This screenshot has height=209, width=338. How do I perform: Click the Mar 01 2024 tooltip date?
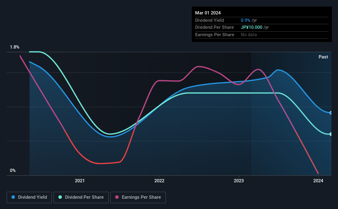point(208,13)
